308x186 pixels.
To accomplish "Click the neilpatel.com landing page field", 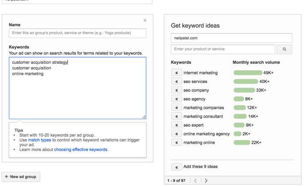I will pos(231,38).
